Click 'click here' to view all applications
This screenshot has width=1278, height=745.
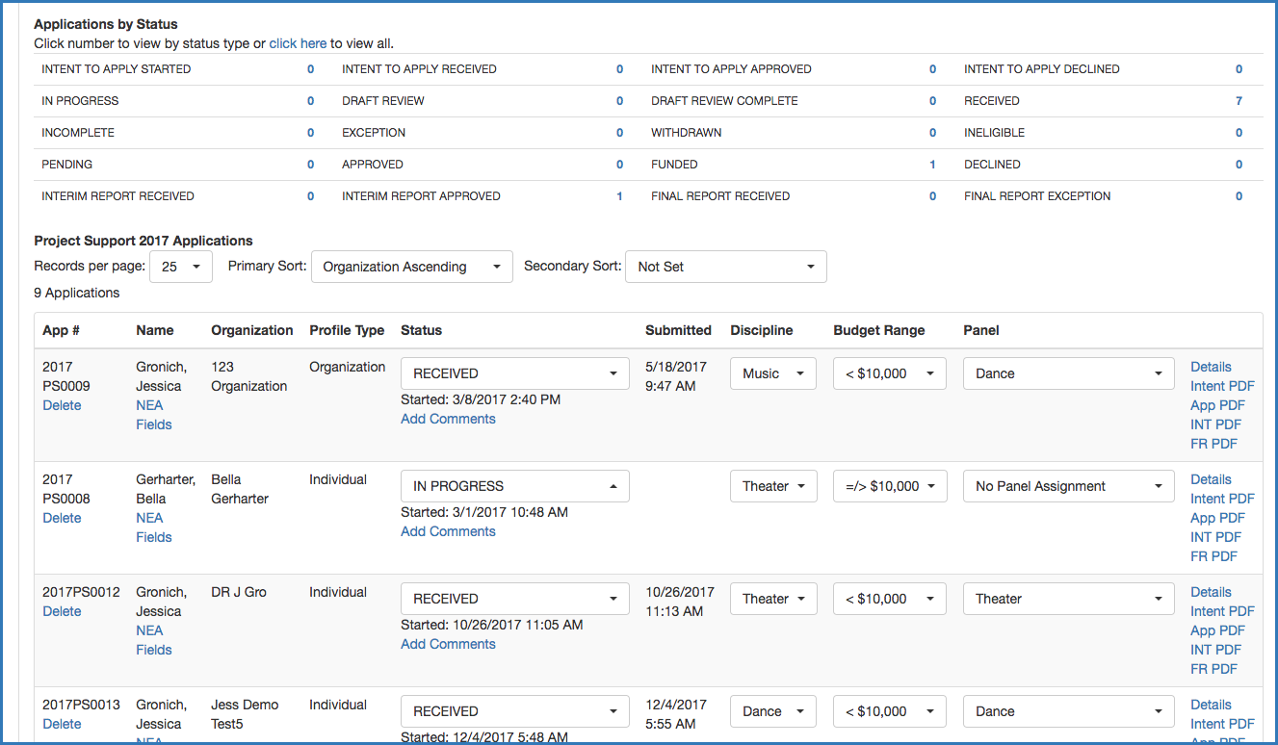coord(298,43)
